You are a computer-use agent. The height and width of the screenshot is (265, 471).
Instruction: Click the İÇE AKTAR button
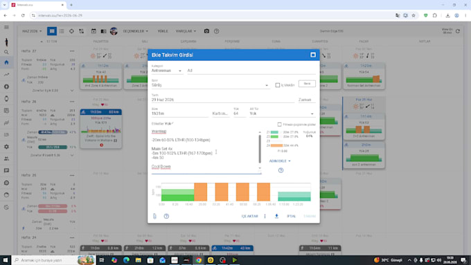249,216
